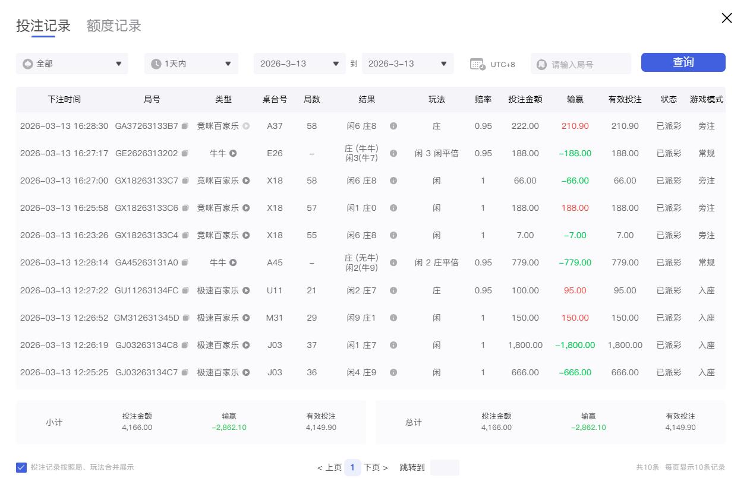Copy the round number GJ03263134C7
The width and height of the screenshot is (750, 478).
187,372
